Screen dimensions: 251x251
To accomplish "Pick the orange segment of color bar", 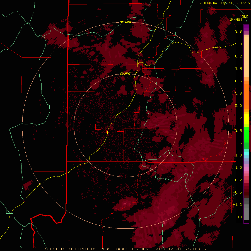I will tap(246, 96).
